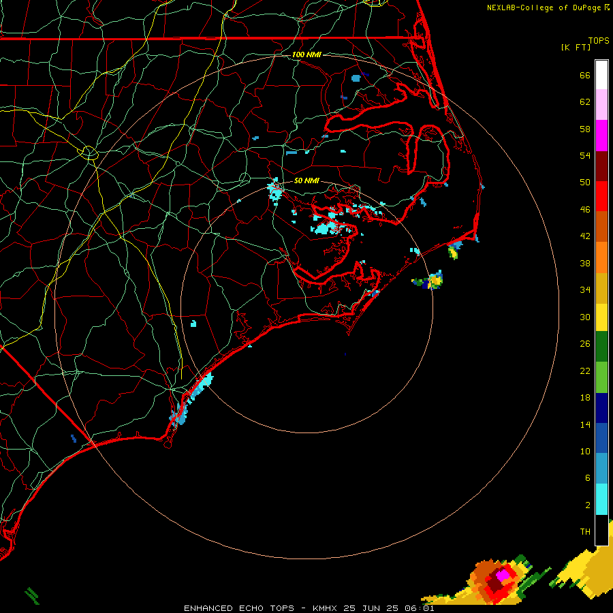The height and width of the screenshot is (613, 613).
Task: Click the 54 value on the scale
Action: pos(585,155)
